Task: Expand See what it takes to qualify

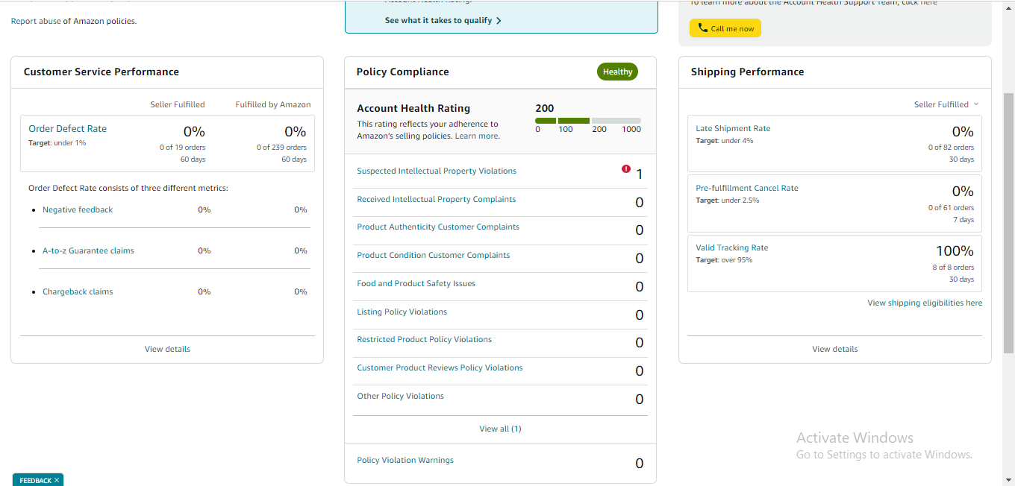Action: click(x=443, y=20)
